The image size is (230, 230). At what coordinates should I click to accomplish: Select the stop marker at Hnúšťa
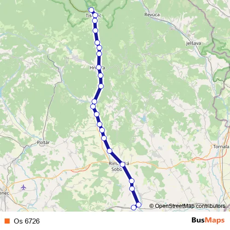[x=98, y=67]
